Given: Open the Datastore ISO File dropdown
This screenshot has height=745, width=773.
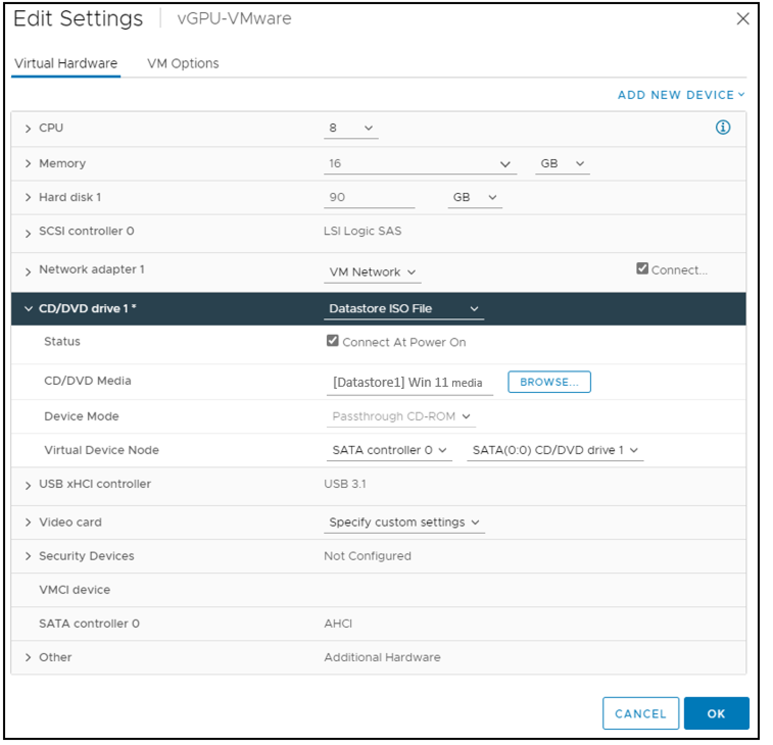Looking at the screenshot, I should click(404, 308).
